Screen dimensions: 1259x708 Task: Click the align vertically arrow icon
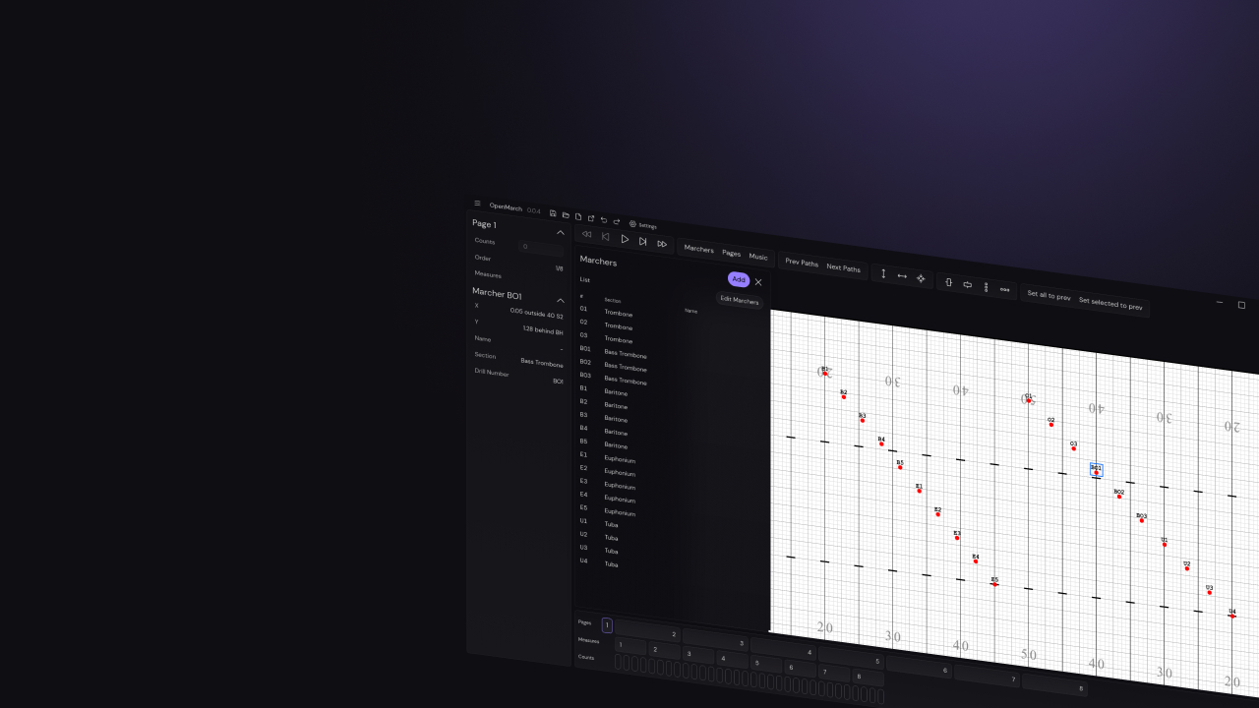pos(883,274)
